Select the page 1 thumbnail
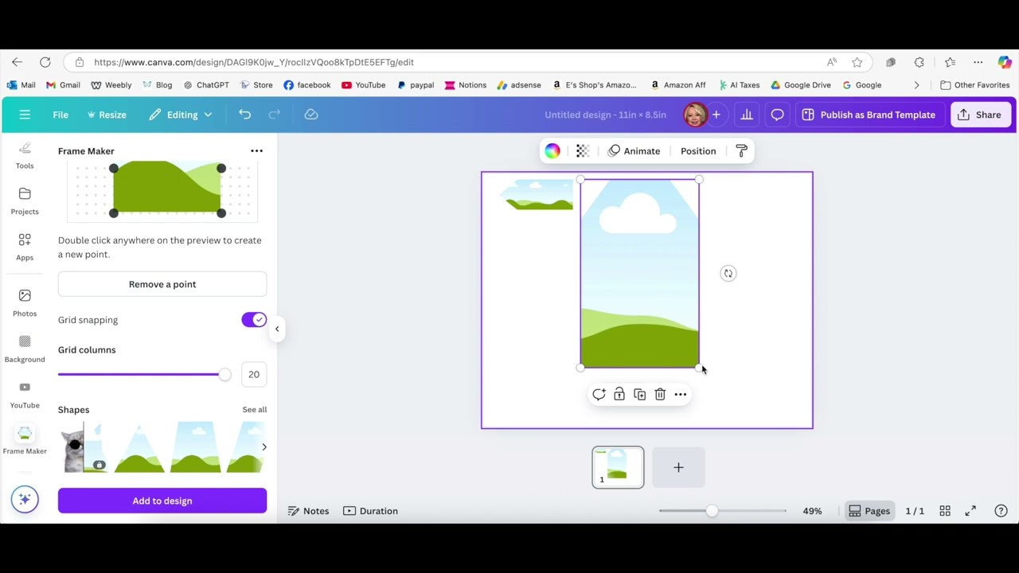This screenshot has height=573, width=1019. [618, 467]
